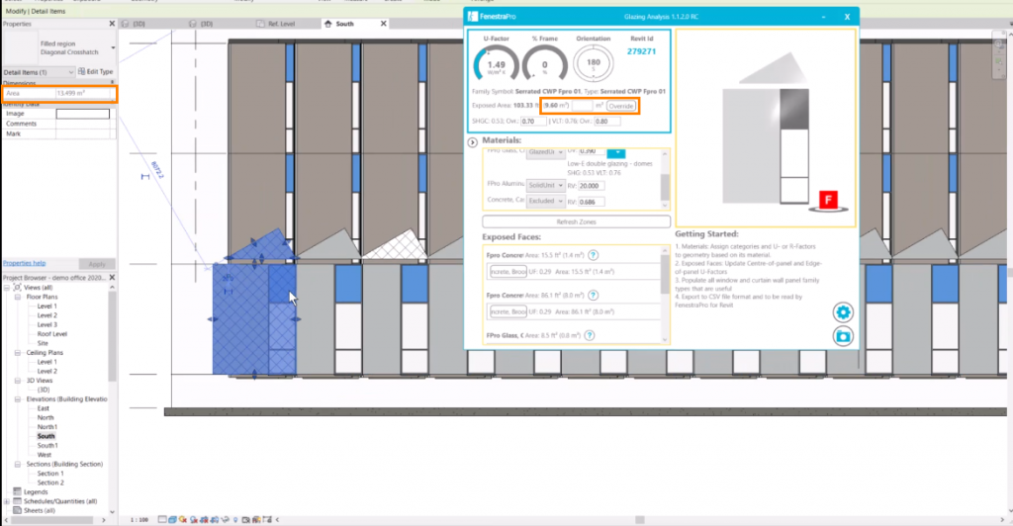Close the Properties palette

pos(112,24)
